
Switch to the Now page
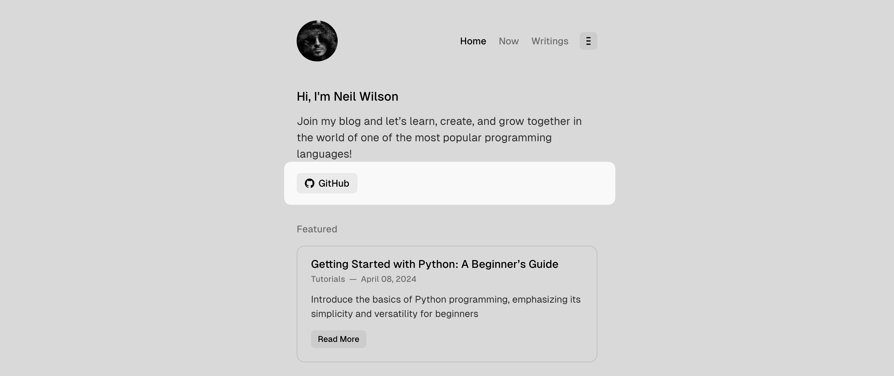tap(508, 41)
